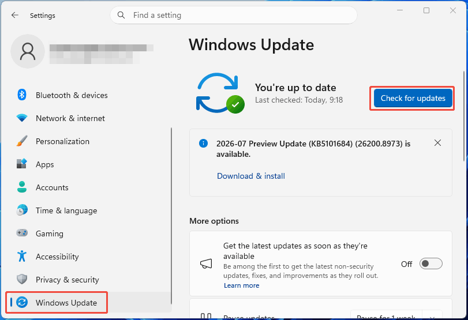The image size is (468, 320).
Task: Click Check for updates button
Action: 413,98
